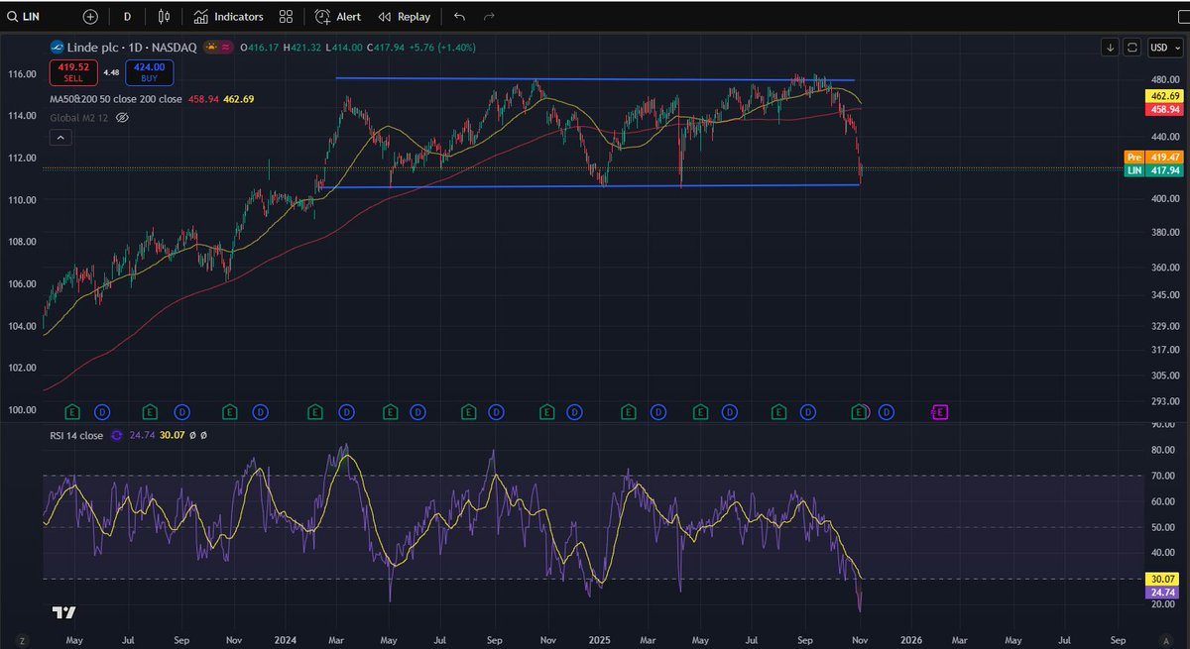
Task: Click the first green earnings E marker
Action: [71, 411]
